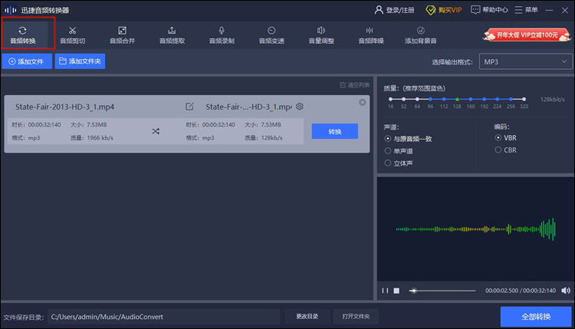Screen dimensions: 575x329
Task: Select CBR encoding option
Action: coord(506,150)
